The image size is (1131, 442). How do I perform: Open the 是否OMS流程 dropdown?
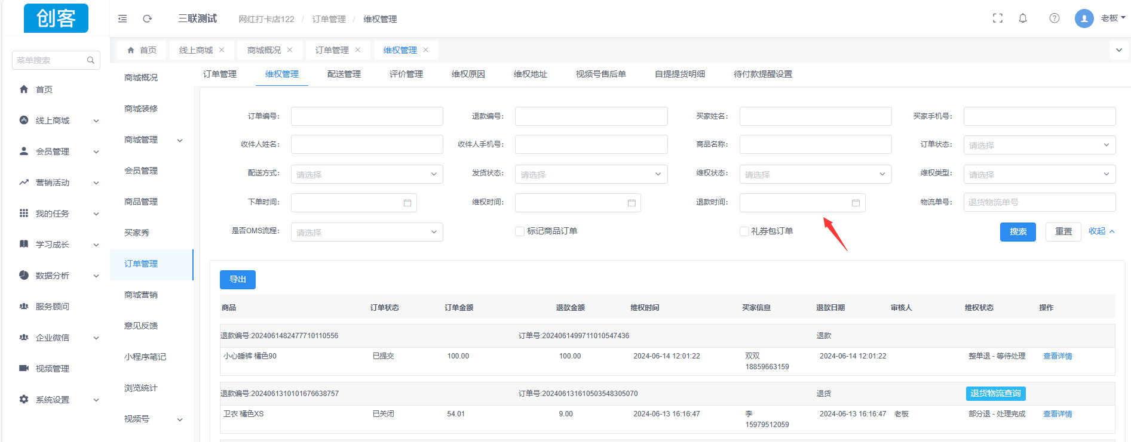point(366,232)
